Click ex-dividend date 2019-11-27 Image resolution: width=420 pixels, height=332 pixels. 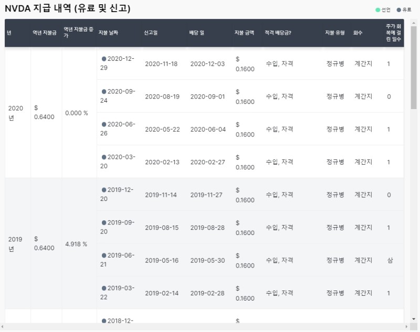tap(206, 195)
